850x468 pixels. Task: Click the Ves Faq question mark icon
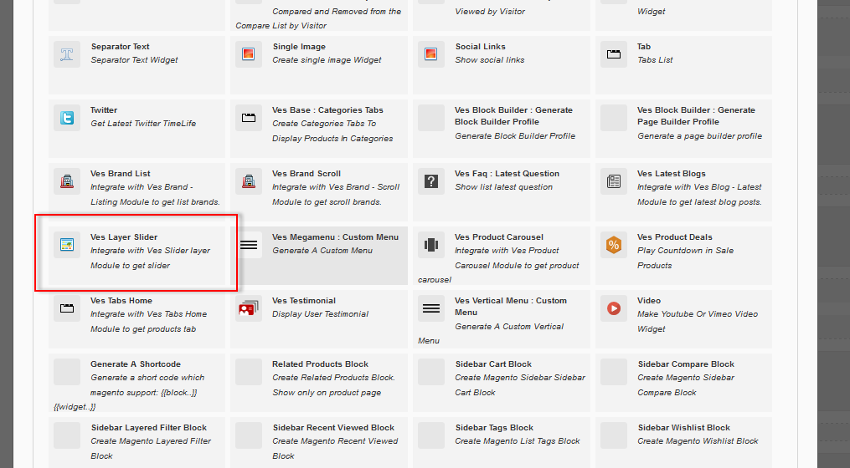click(431, 181)
